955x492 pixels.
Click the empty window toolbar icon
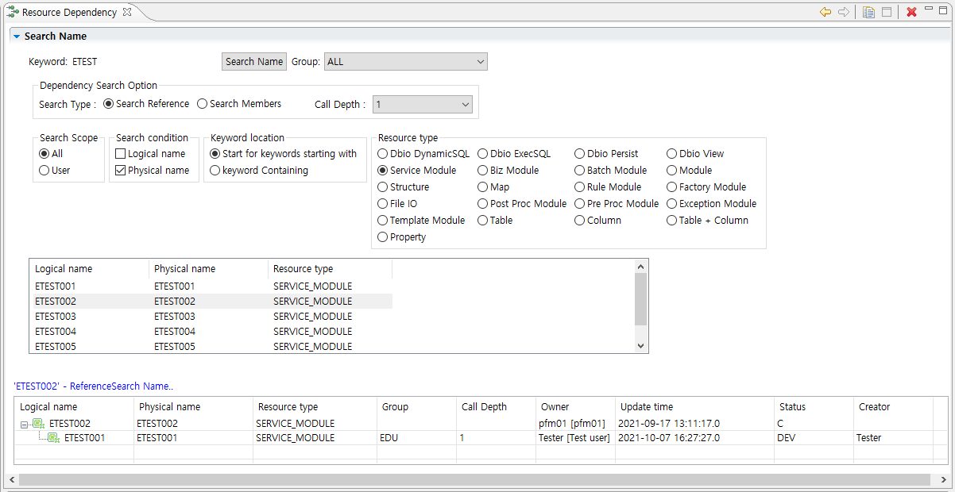point(887,12)
